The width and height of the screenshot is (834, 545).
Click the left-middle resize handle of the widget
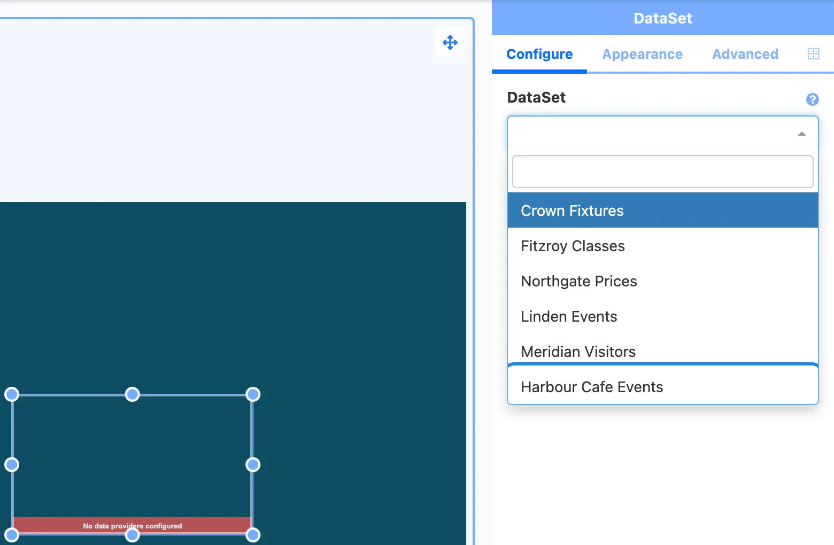coord(12,465)
